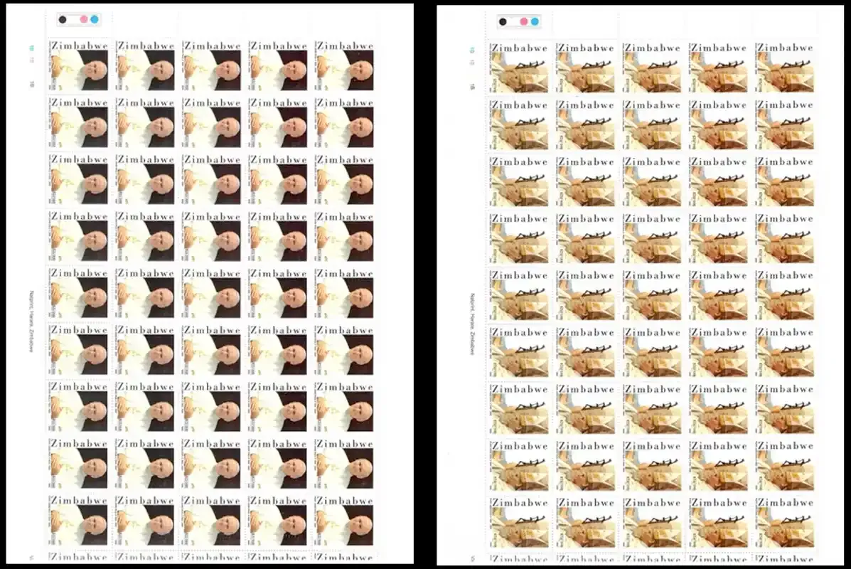The image size is (851, 569).
Task: Click the green plate number on right sheet margin
Action: [x=472, y=50]
